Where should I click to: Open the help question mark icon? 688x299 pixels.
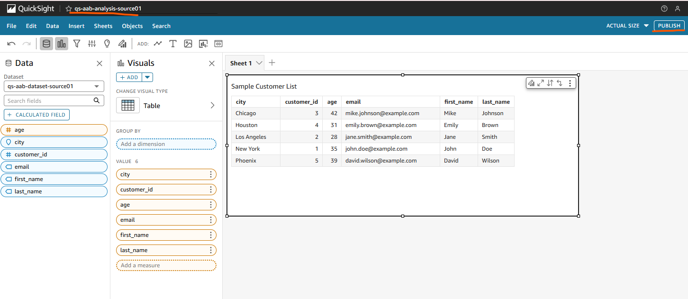click(664, 9)
